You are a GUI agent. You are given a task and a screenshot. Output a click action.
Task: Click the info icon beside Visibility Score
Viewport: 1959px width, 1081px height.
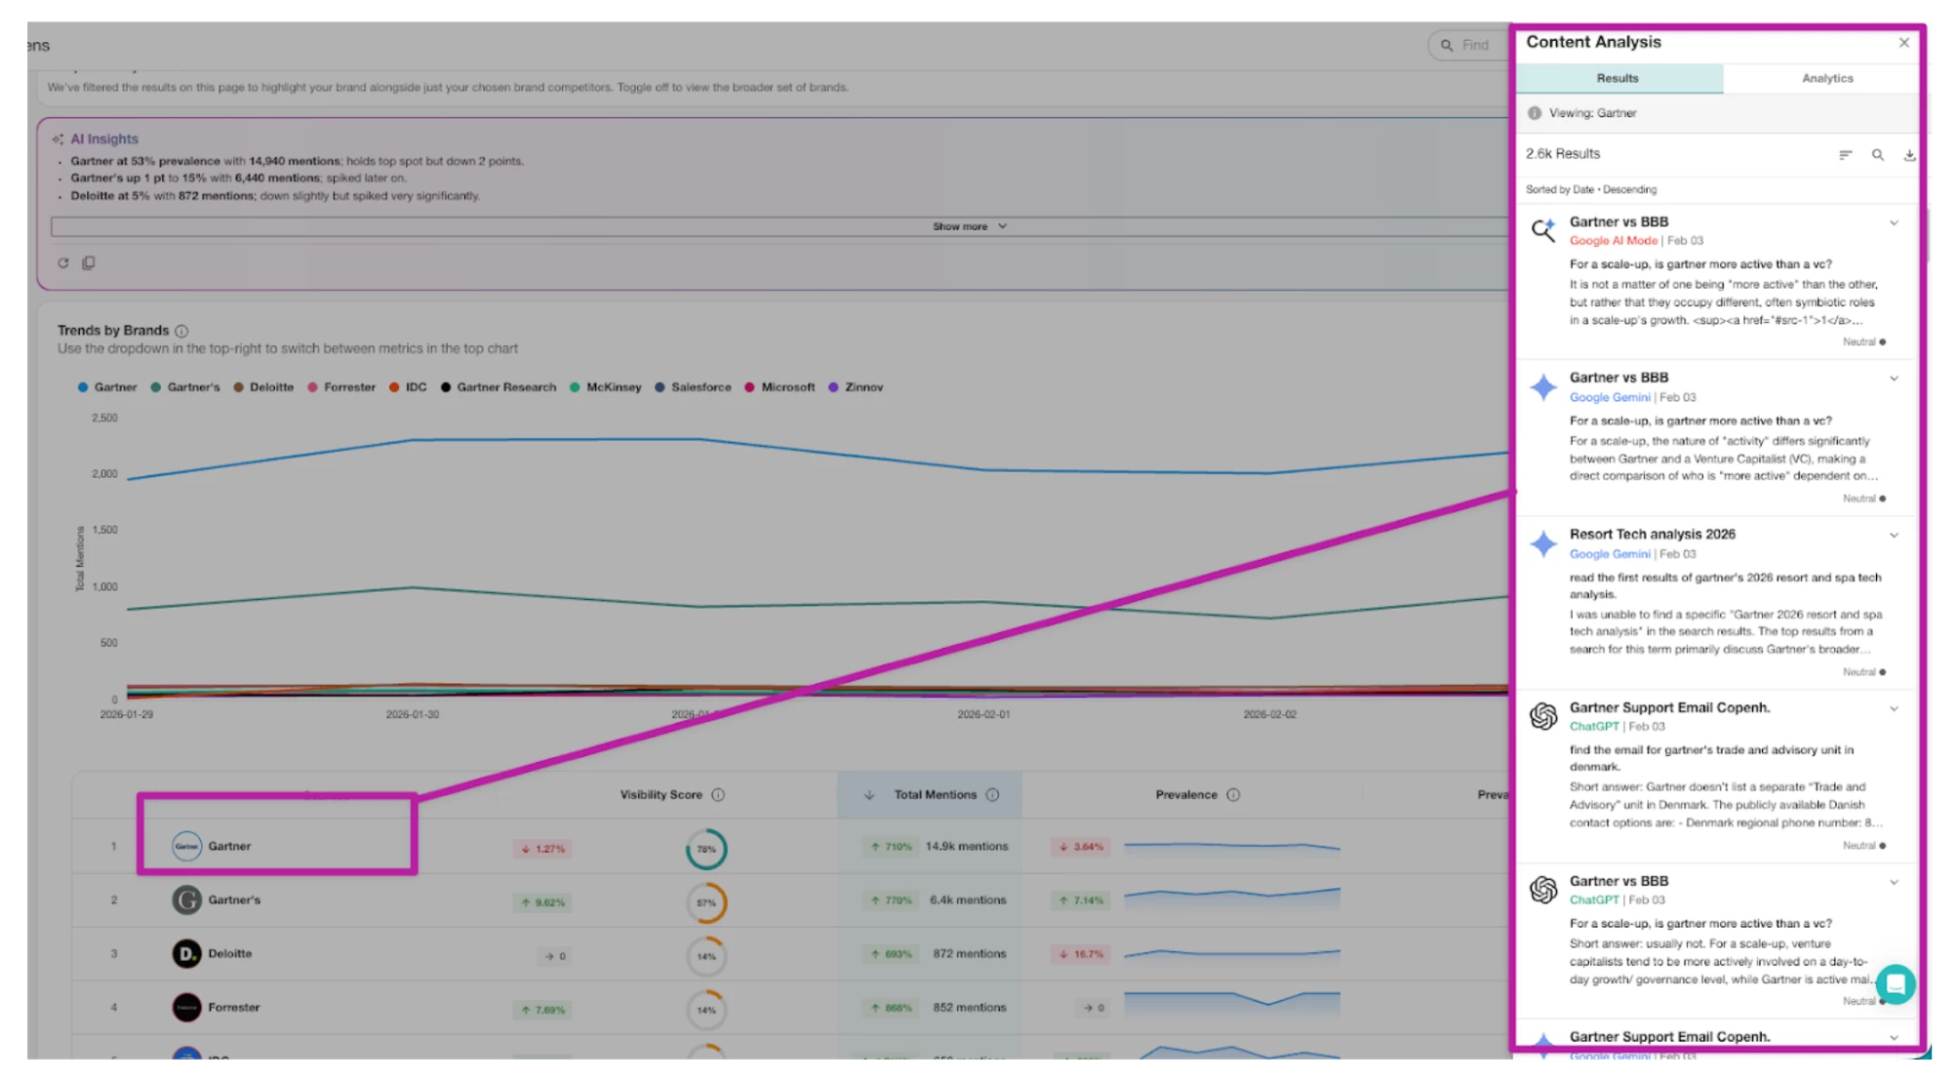pos(718,795)
